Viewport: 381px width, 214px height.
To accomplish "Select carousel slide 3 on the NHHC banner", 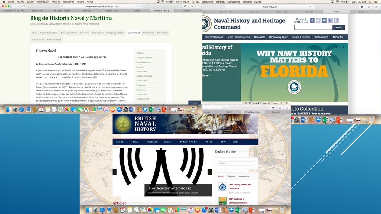I will pyautogui.click(x=340, y=47).
